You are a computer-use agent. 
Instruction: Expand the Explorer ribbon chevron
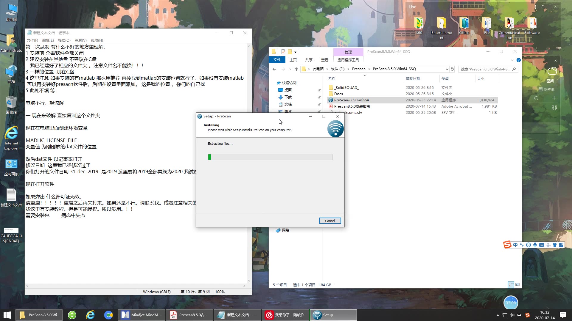pos(512,60)
